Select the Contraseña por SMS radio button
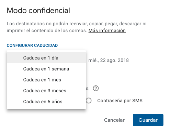Screen dimensions: 171x132 click(x=89, y=101)
